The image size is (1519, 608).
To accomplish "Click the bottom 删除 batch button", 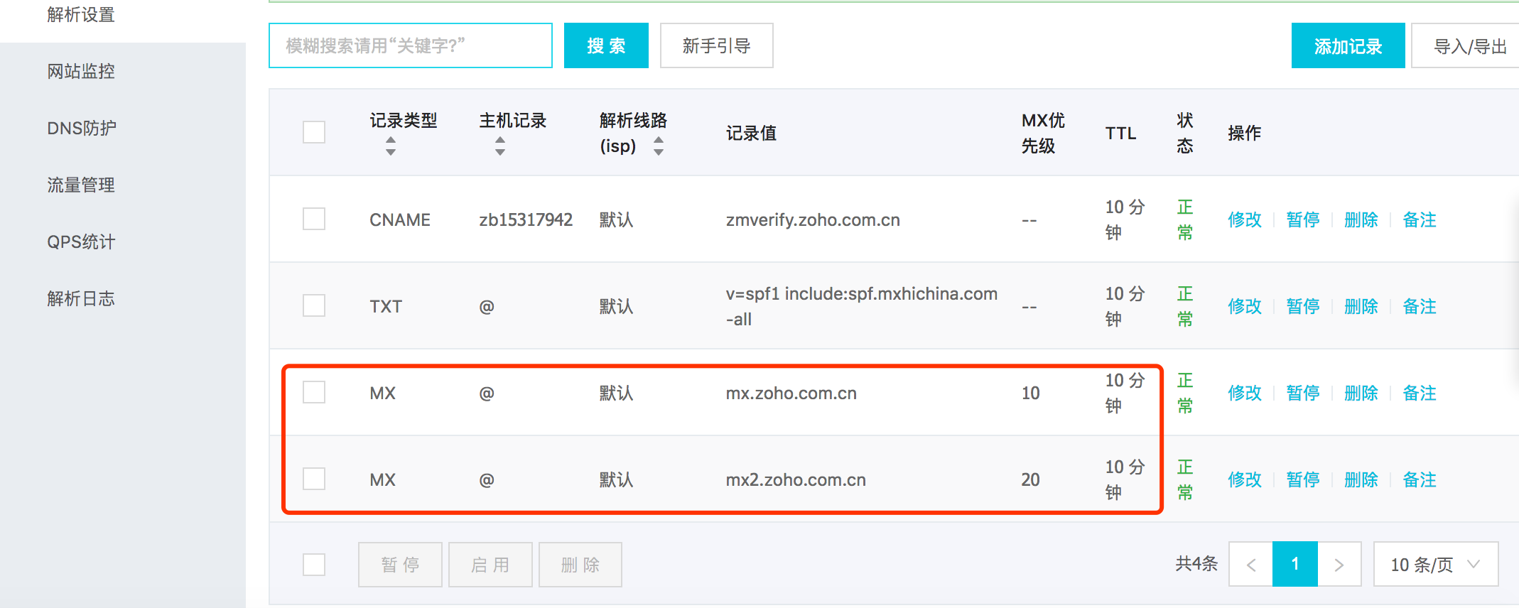I will click(580, 565).
